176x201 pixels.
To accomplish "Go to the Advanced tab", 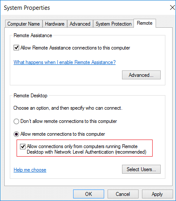I will 80,24.
